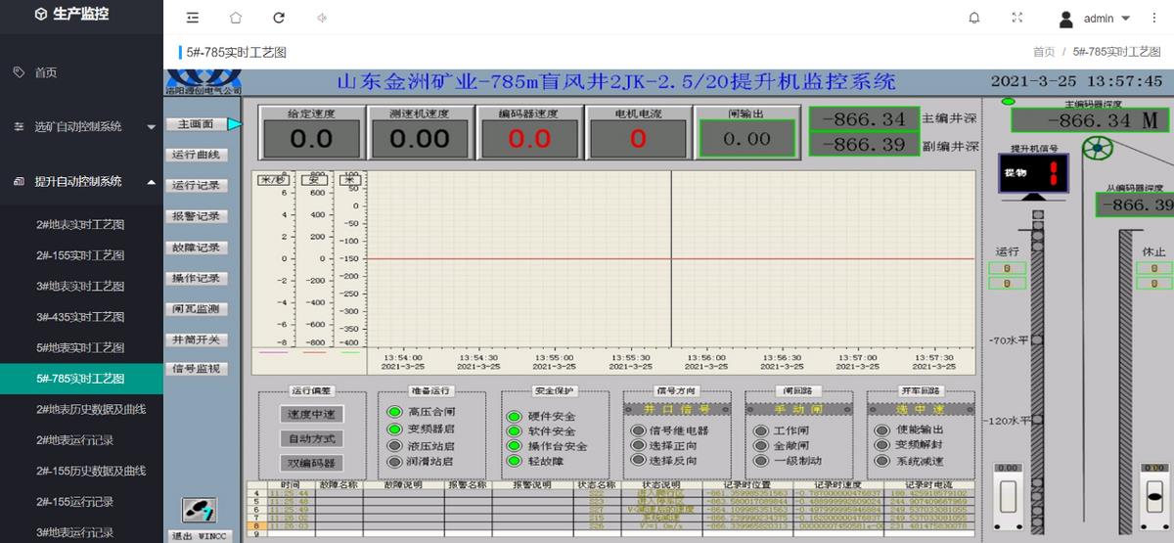The image size is (1174, 543).
Task: Click the 软件安全 indicator light
Action: click(514, 430)
